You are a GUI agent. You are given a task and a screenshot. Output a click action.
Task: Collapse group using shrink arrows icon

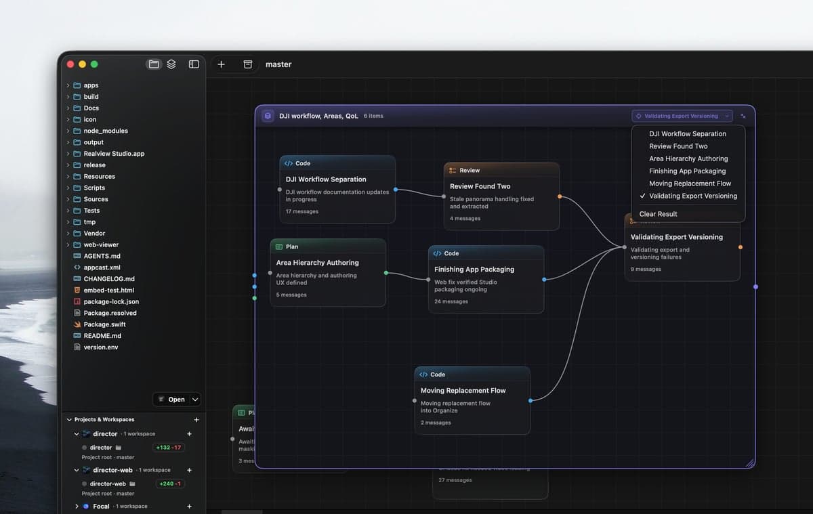pos(743,116)
